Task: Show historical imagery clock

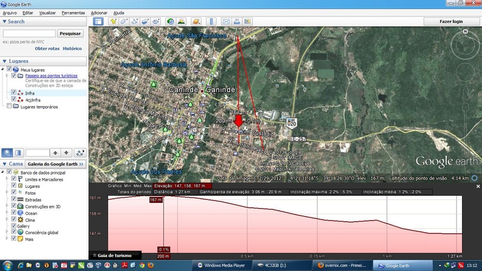Action: tap(171, 22)
